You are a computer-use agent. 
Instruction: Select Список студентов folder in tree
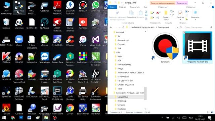pos(126,85)
